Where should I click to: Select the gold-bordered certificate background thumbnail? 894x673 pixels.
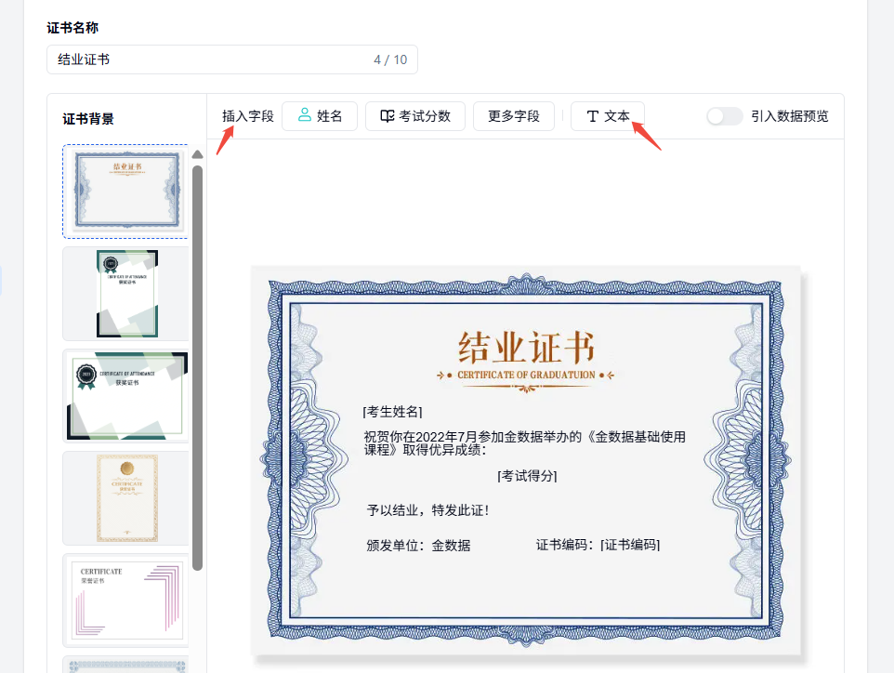(x=125, y=497)
